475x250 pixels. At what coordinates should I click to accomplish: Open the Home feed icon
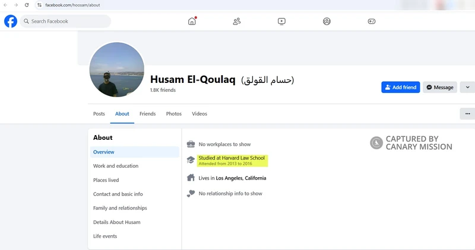(192, 21)
